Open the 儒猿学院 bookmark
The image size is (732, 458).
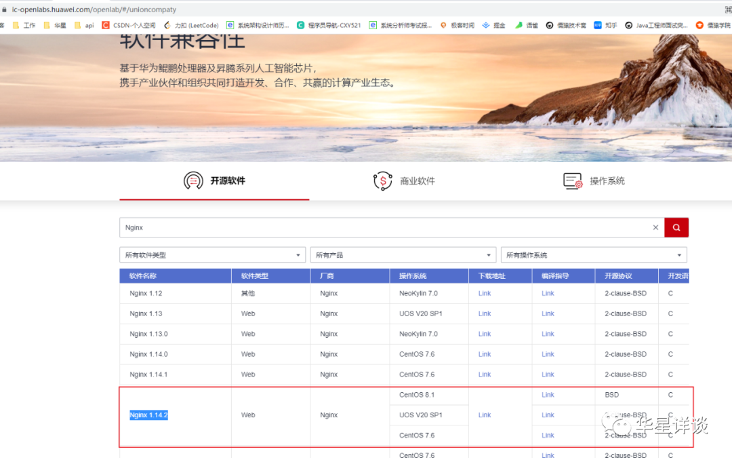713,25
